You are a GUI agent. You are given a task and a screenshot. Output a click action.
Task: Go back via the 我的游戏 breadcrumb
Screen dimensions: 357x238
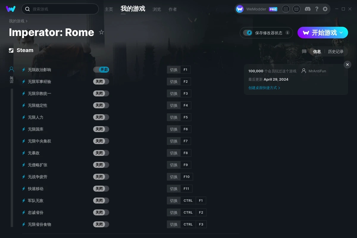coord(17,21)
